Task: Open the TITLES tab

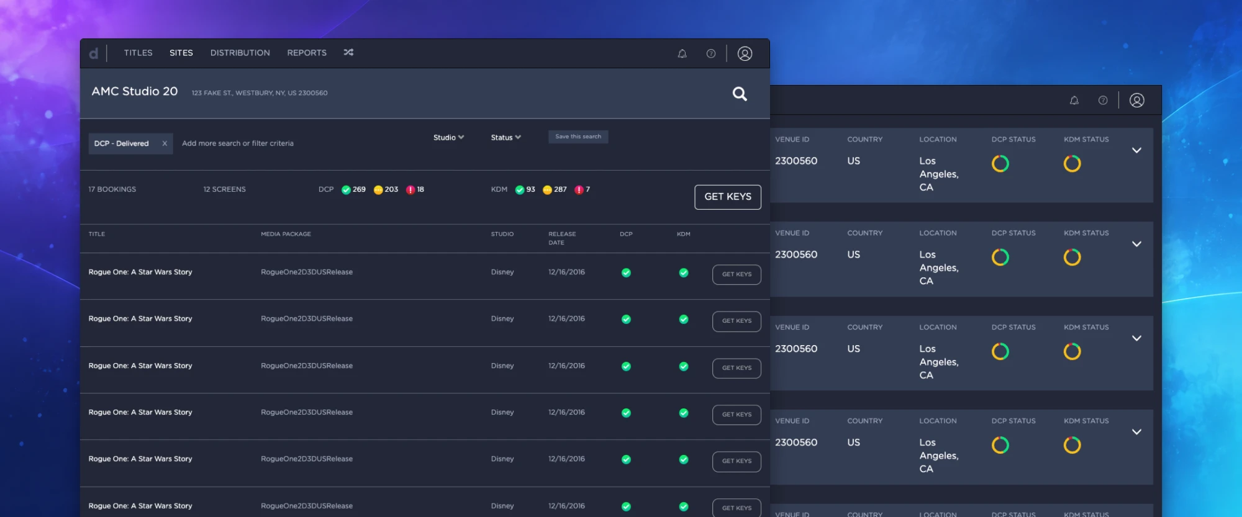Action: tap(138, 53)
